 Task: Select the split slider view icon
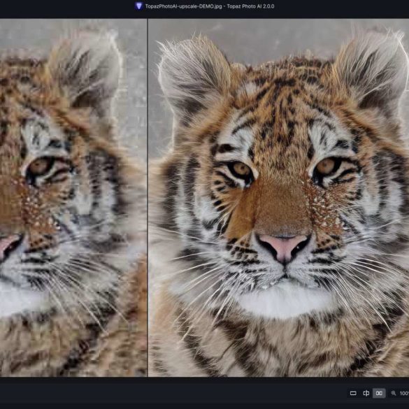click(366, 393)
